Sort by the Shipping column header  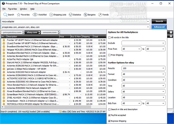point(87,37)
